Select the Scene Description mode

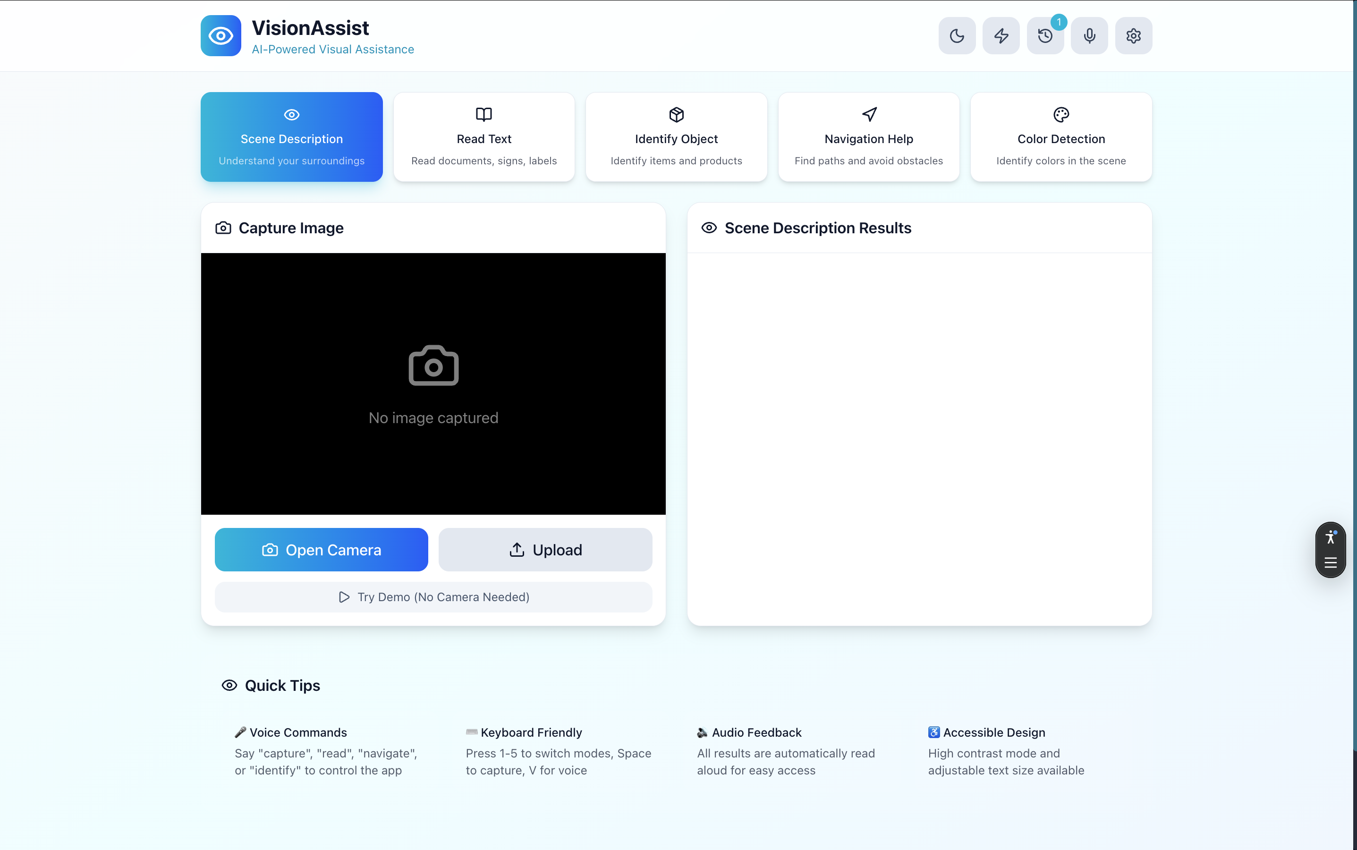coord(291,137)
